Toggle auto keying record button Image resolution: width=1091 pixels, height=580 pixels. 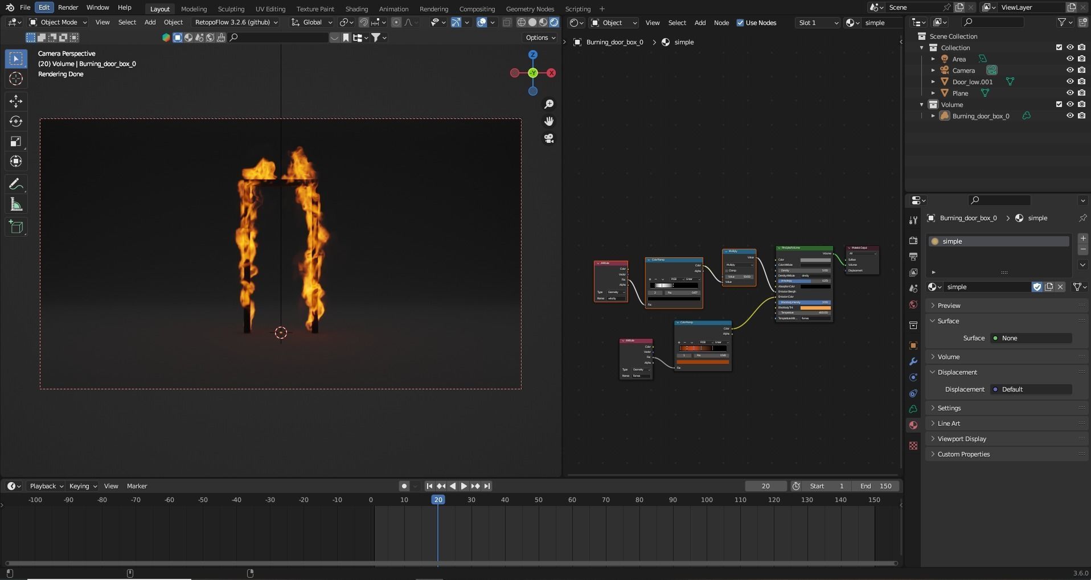tap(404, 486)
